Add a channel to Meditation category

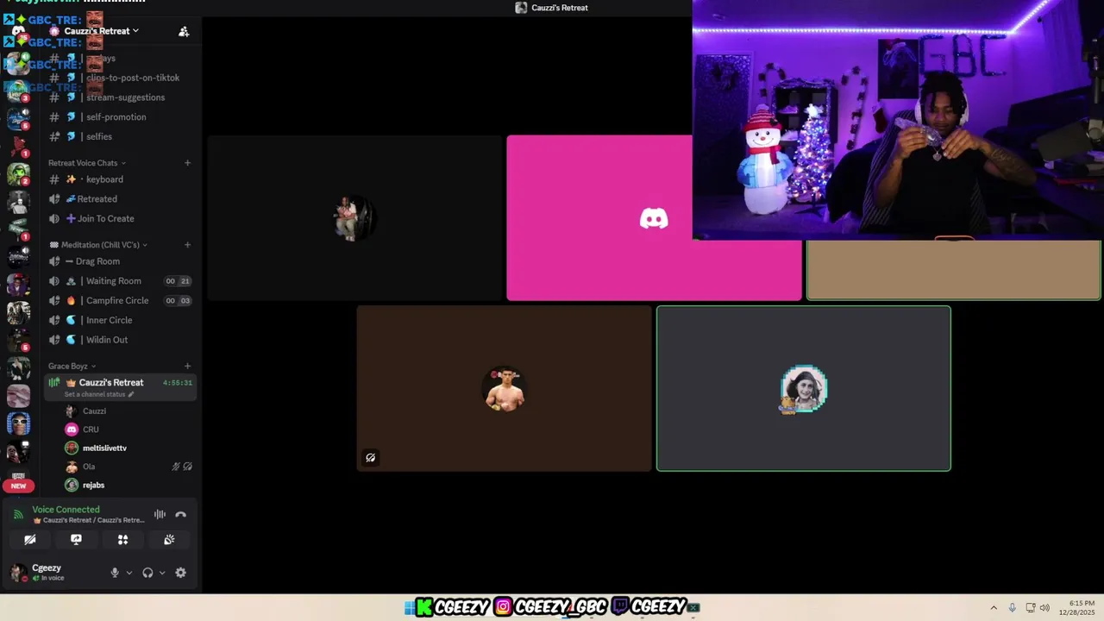point(187,245)
